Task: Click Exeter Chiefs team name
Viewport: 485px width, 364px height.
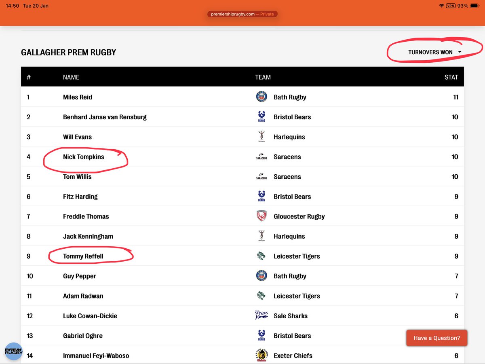Action: (293, 356)
